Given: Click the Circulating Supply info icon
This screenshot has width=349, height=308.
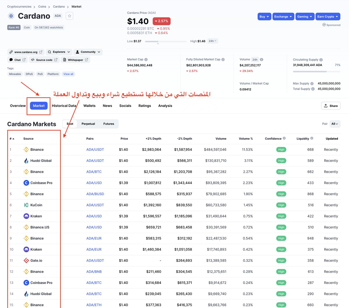Looking at the screenshot, I should pos(321,60).
